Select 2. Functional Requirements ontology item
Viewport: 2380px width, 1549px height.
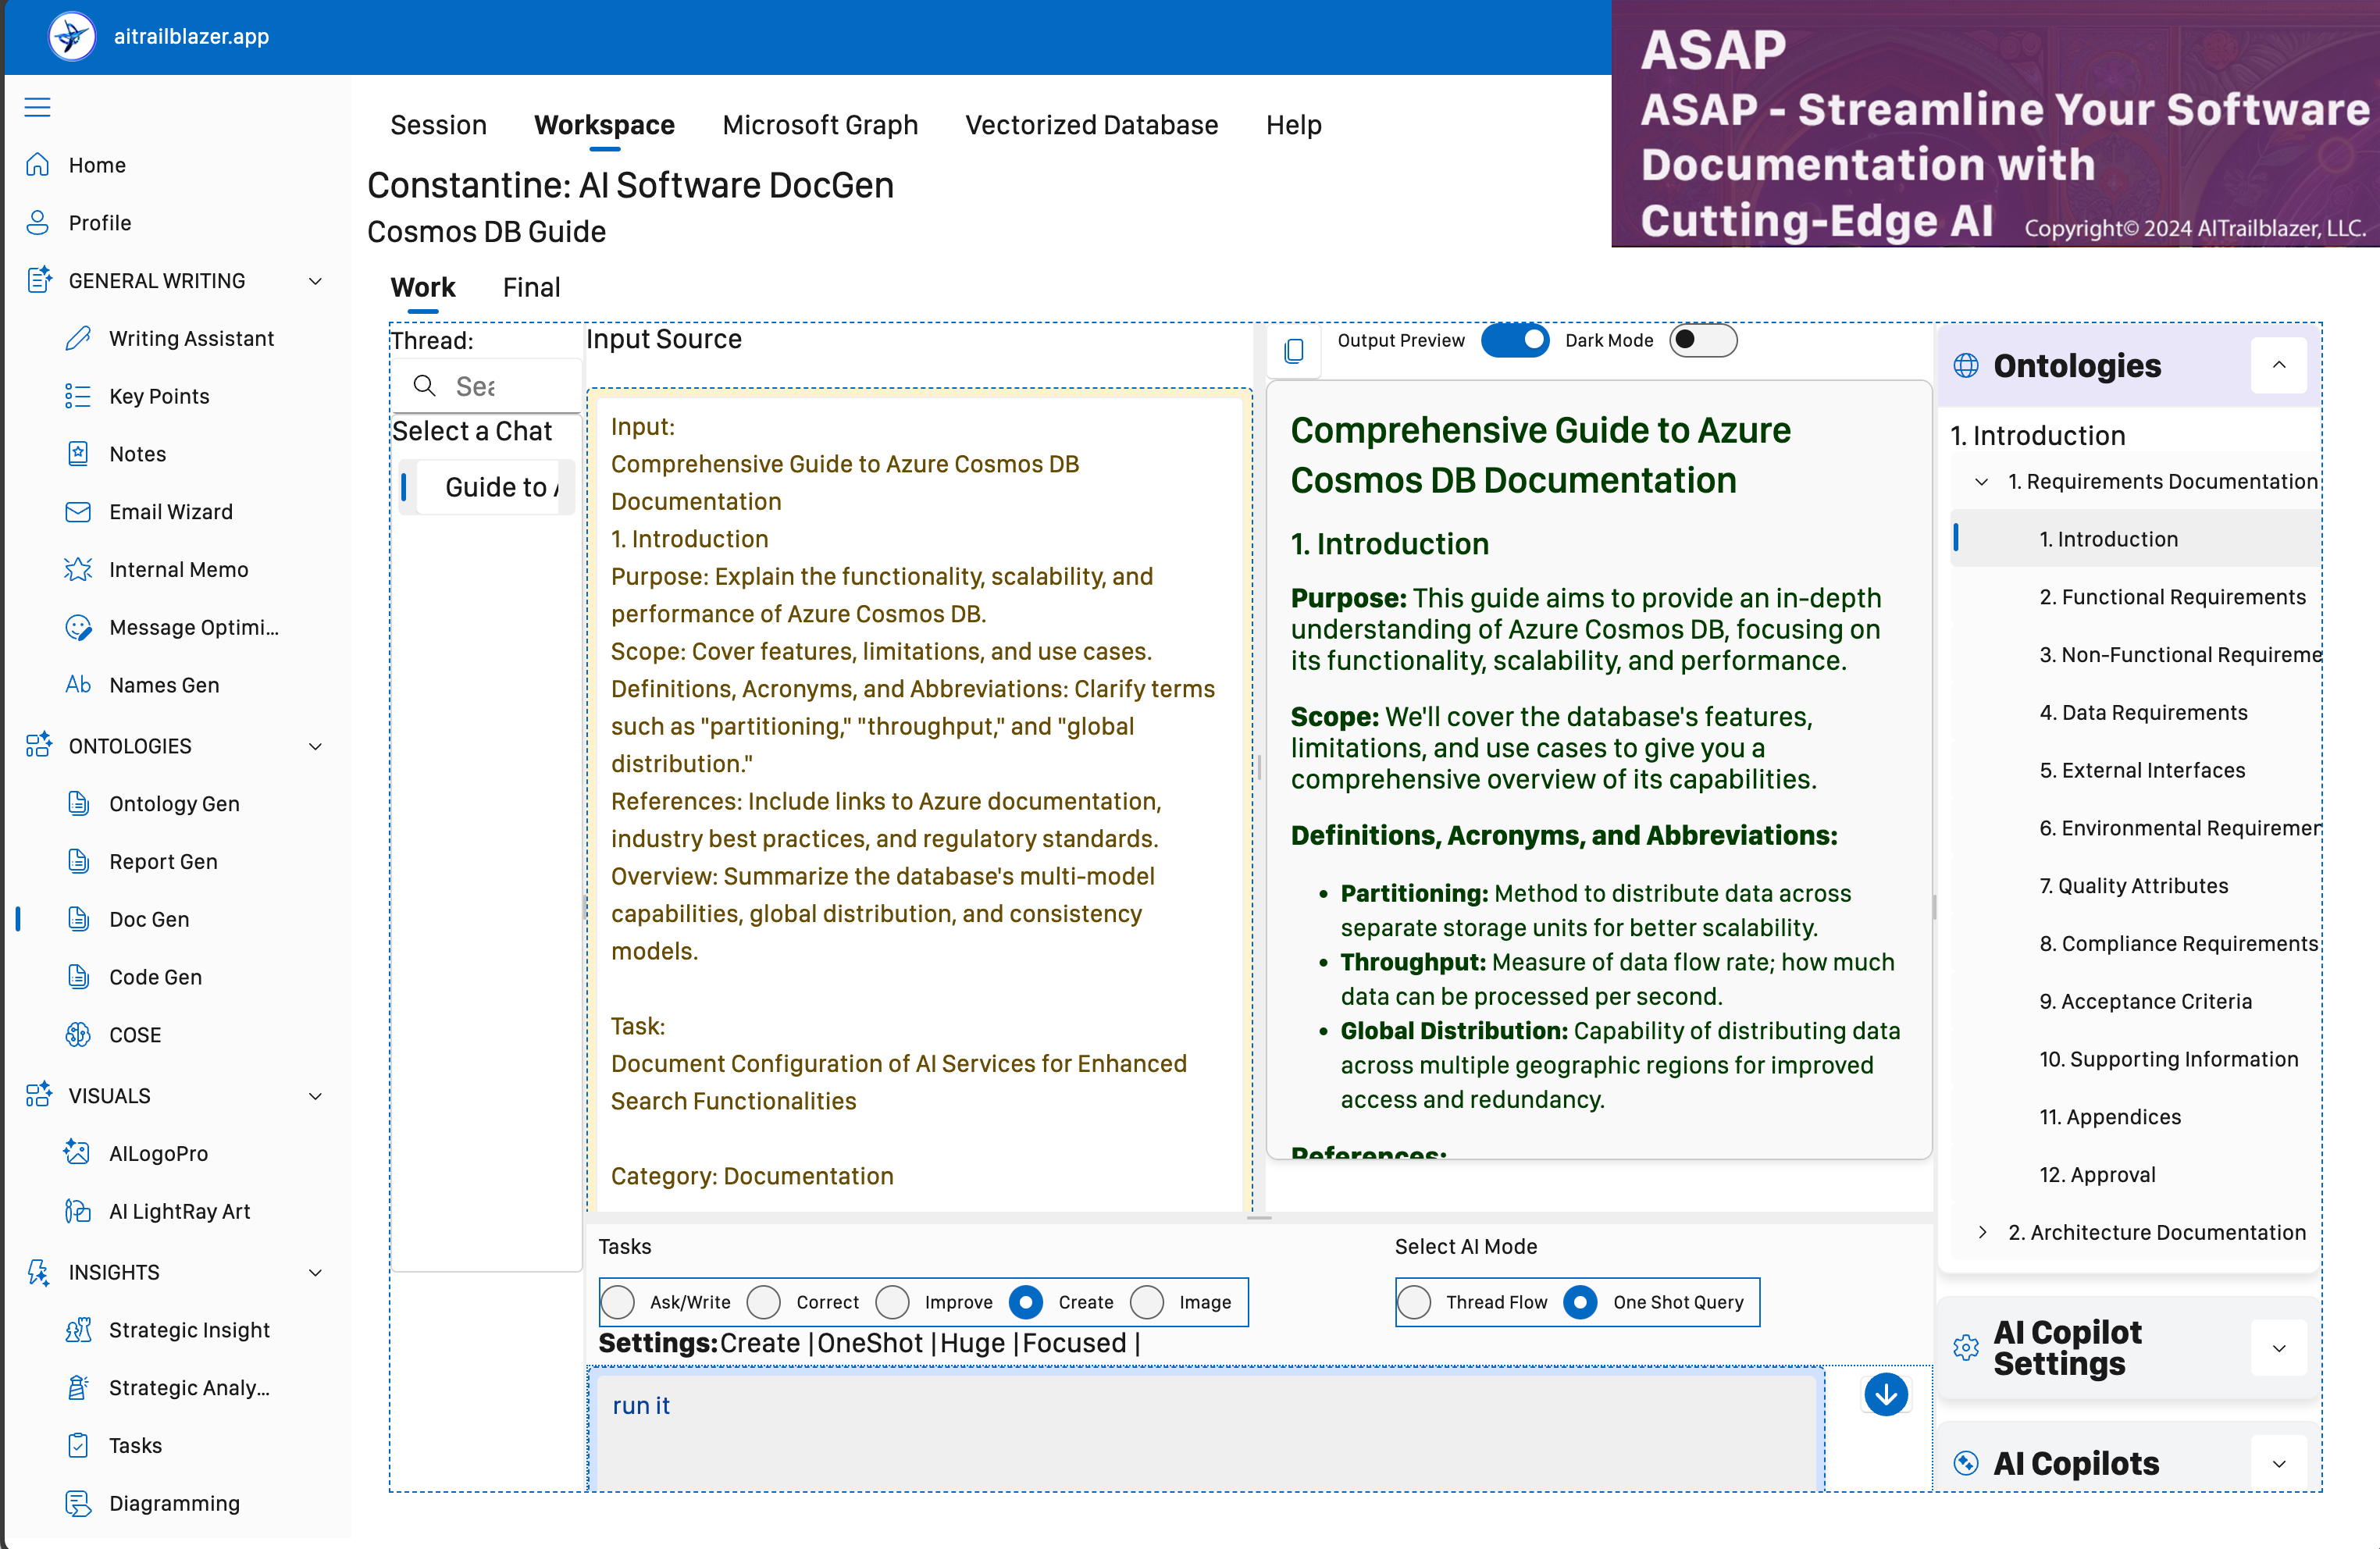coord(2171,597)
